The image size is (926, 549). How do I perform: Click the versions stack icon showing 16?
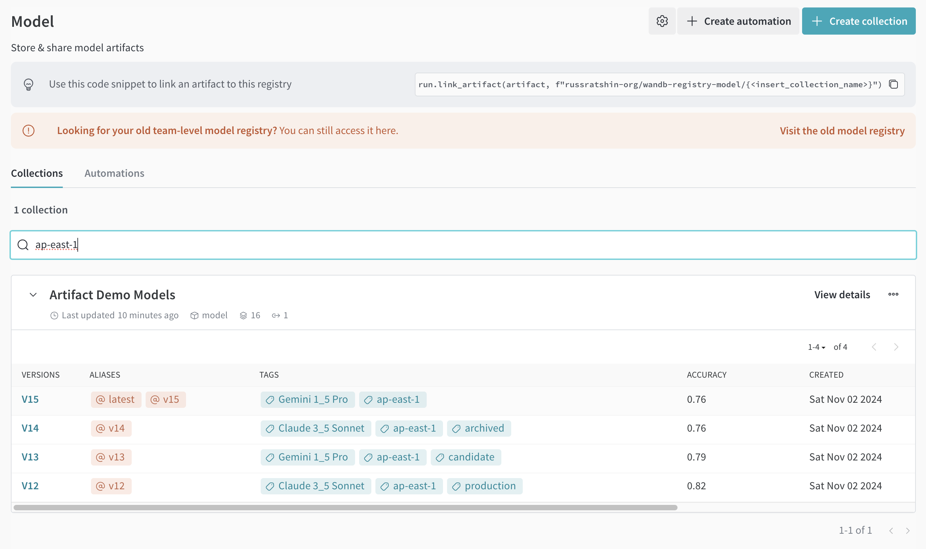(243, 316)
